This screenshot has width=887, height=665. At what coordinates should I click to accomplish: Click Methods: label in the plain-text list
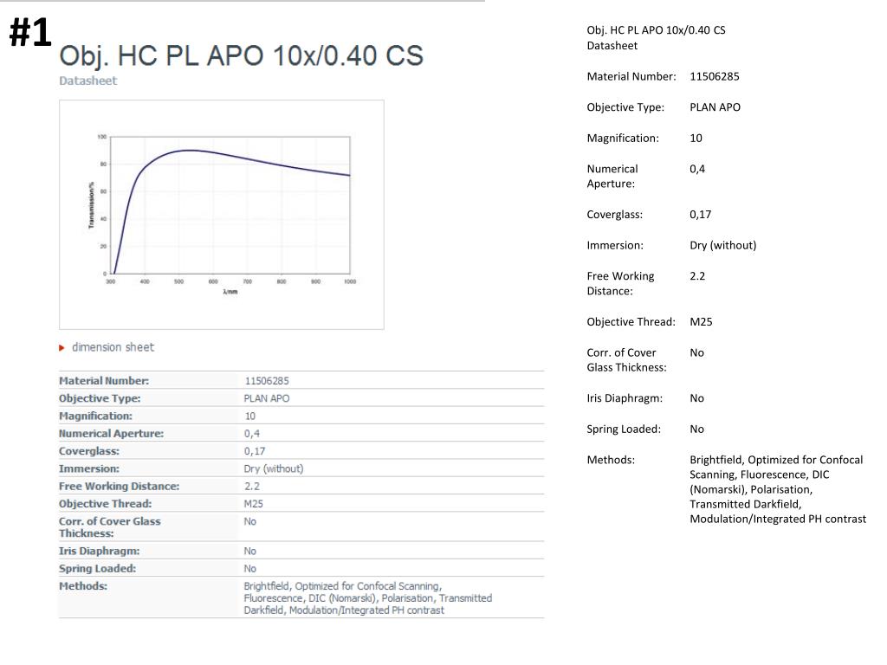pos(611,460)
